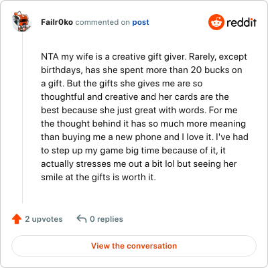Open the FailrOko username profile
The width and height of the screenshot is (268, 268).
point(57,22)
